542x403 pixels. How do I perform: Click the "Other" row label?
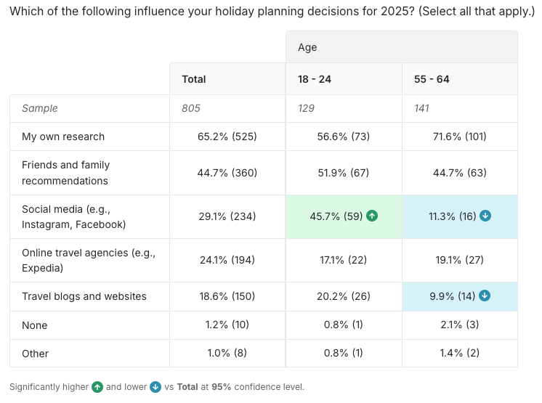[x=36, y=354]
